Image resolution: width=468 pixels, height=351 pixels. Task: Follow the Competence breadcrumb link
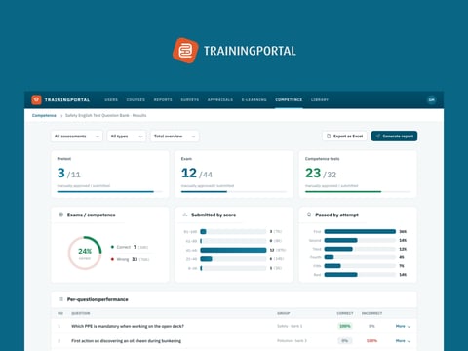(x=44, y=115)
